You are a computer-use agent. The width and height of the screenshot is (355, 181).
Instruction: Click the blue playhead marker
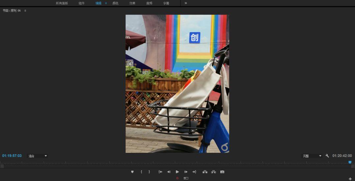(350, 162)
